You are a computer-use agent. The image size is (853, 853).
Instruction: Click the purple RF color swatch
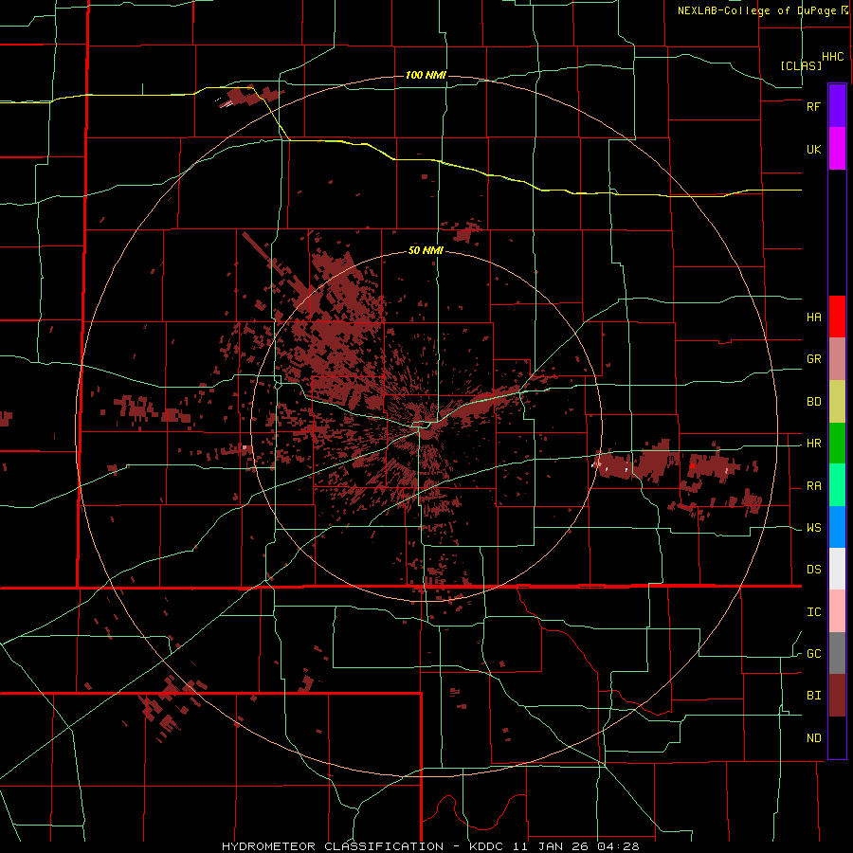click(837, 106)
